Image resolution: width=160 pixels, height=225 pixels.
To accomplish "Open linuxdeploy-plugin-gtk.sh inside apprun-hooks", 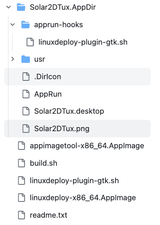I will click(83, 42).
